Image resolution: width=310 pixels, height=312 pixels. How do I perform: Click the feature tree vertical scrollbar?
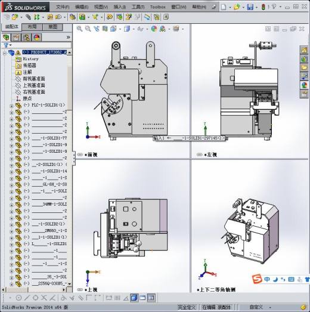coord(69,168)
